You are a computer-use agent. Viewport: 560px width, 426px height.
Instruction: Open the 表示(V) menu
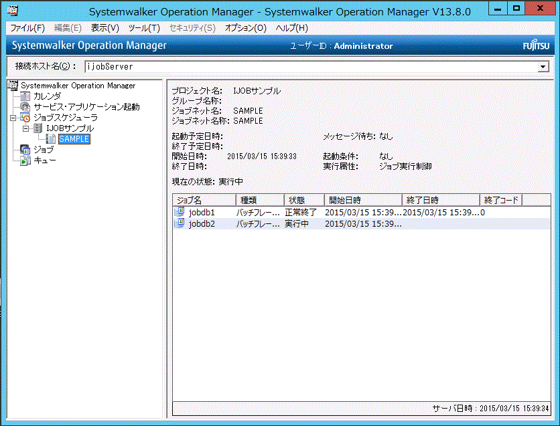pos(104,28)
